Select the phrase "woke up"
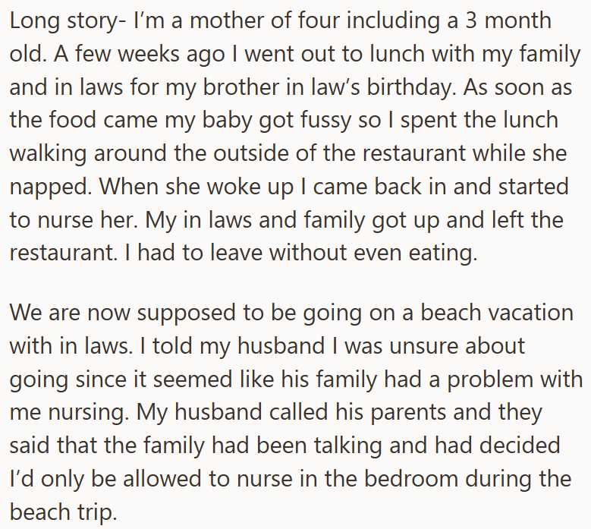 (250, 187)
